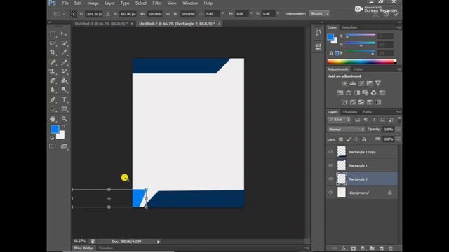
Task: Select the Lasso tool
Action: [53, 43]
